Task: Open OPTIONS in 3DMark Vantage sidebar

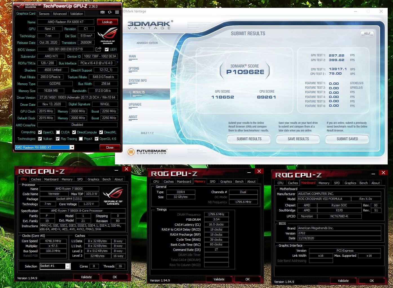Action: [134, 68]
